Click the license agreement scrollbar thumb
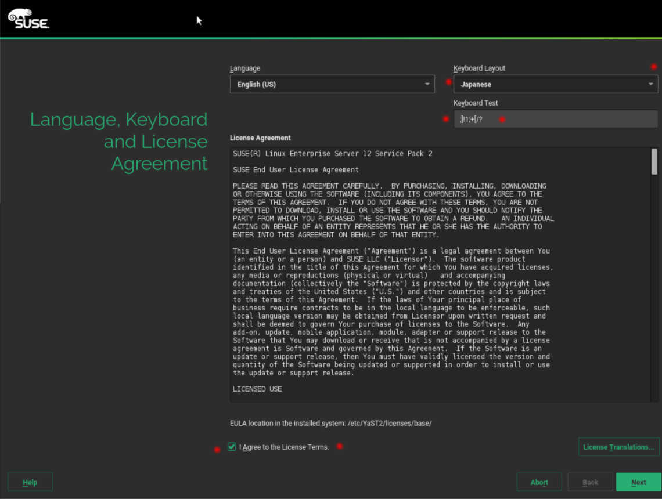The height and width of the screenshot is (499, 662). pyautogui.click(x=654, y=161)
